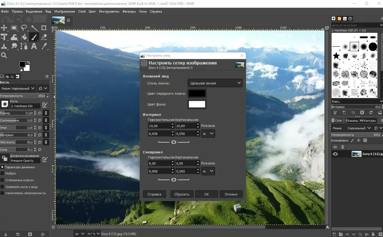Screen dimensions: 383x237
Task: Enable the Разброс checkbox
Action: 2,173
